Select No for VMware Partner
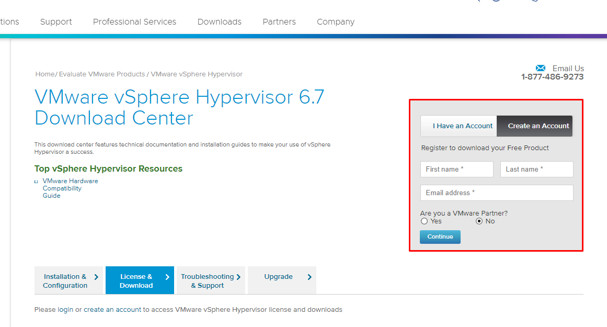Viewport: 607px width, 327px height. (x=479, y=221)
